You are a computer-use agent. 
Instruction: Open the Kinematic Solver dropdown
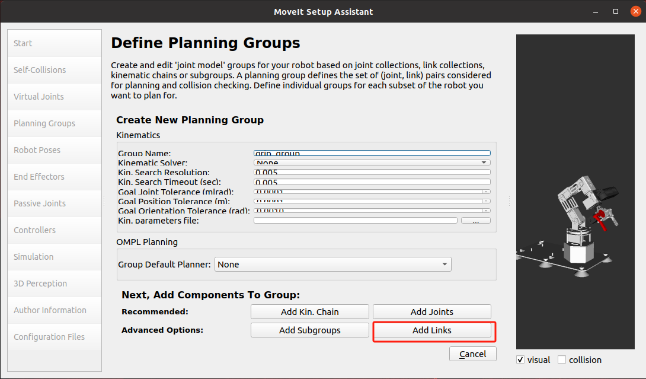pyautogui.click(x=372, y=163)
